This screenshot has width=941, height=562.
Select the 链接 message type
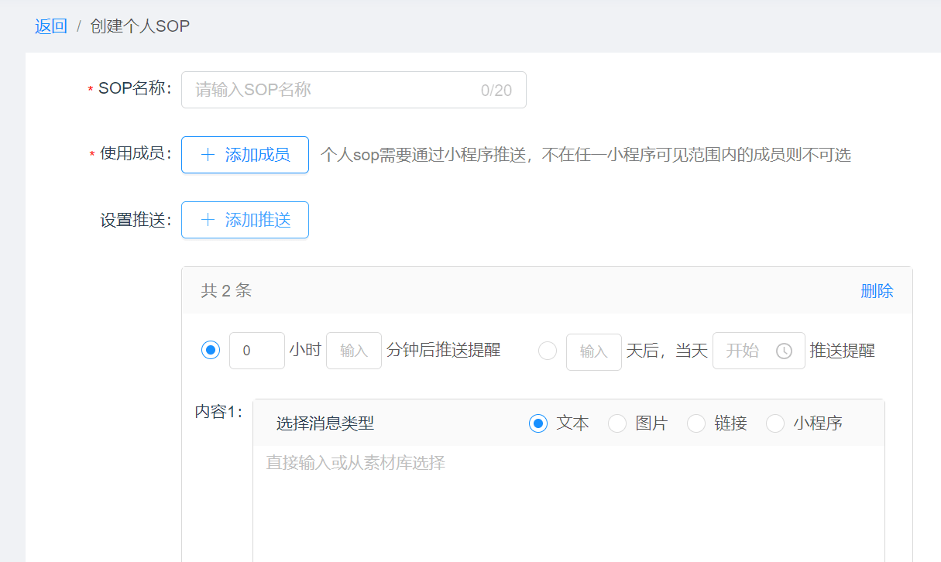[x=695, y=423]
